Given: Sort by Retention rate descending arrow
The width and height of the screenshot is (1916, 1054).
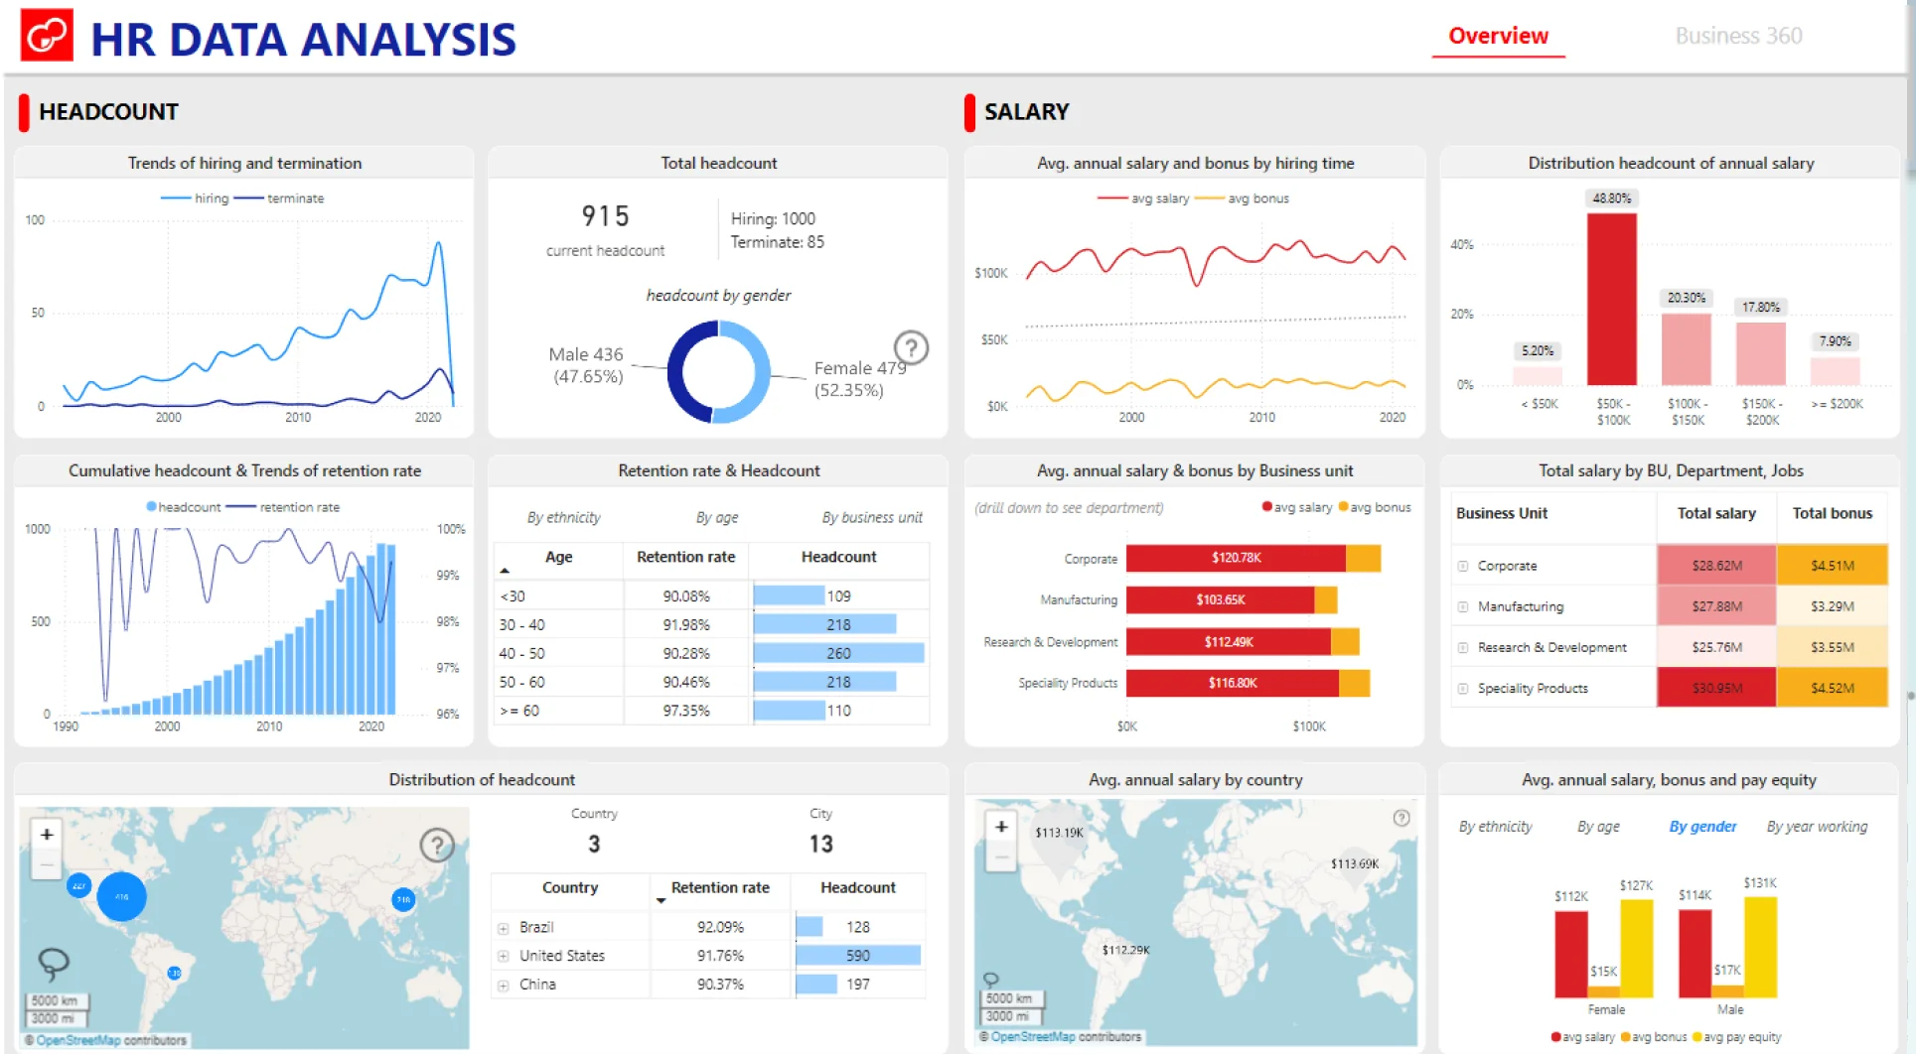Looking at the screenshot, I should (661, 900).
